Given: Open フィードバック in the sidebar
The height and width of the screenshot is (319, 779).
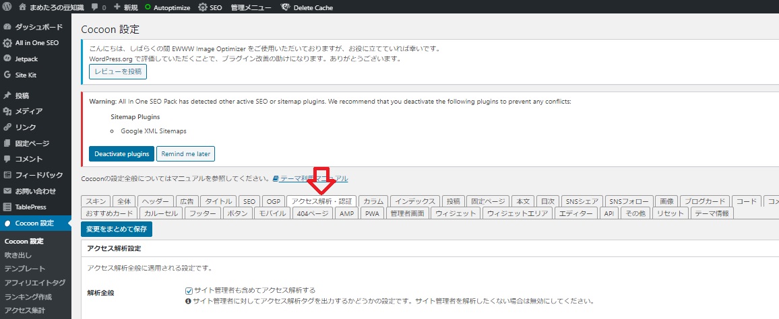Looking at the screenshot, I should tap(36, 175).
